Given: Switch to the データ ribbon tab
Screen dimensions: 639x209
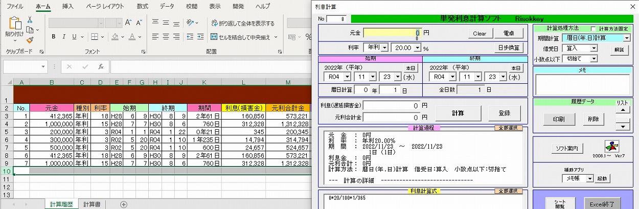Looking at the screenshot, I should click(x=167, y=6).
